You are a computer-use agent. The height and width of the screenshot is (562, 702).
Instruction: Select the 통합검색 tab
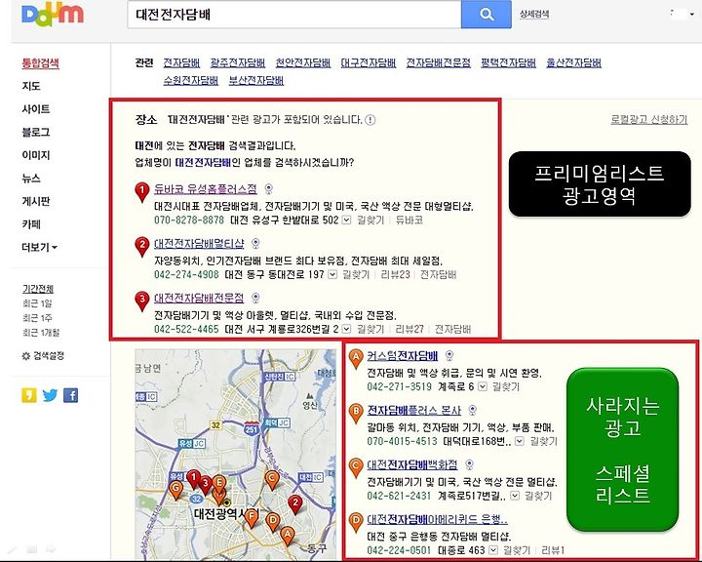click(40, 63)
